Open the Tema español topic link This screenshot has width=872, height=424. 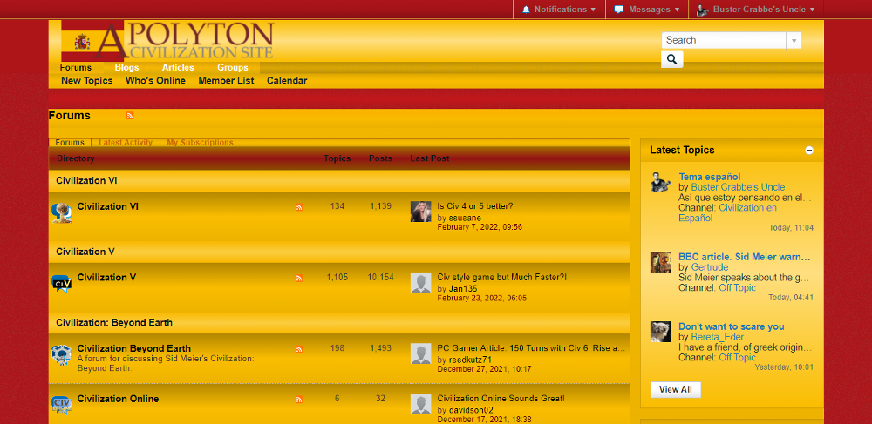coord(709,177)
